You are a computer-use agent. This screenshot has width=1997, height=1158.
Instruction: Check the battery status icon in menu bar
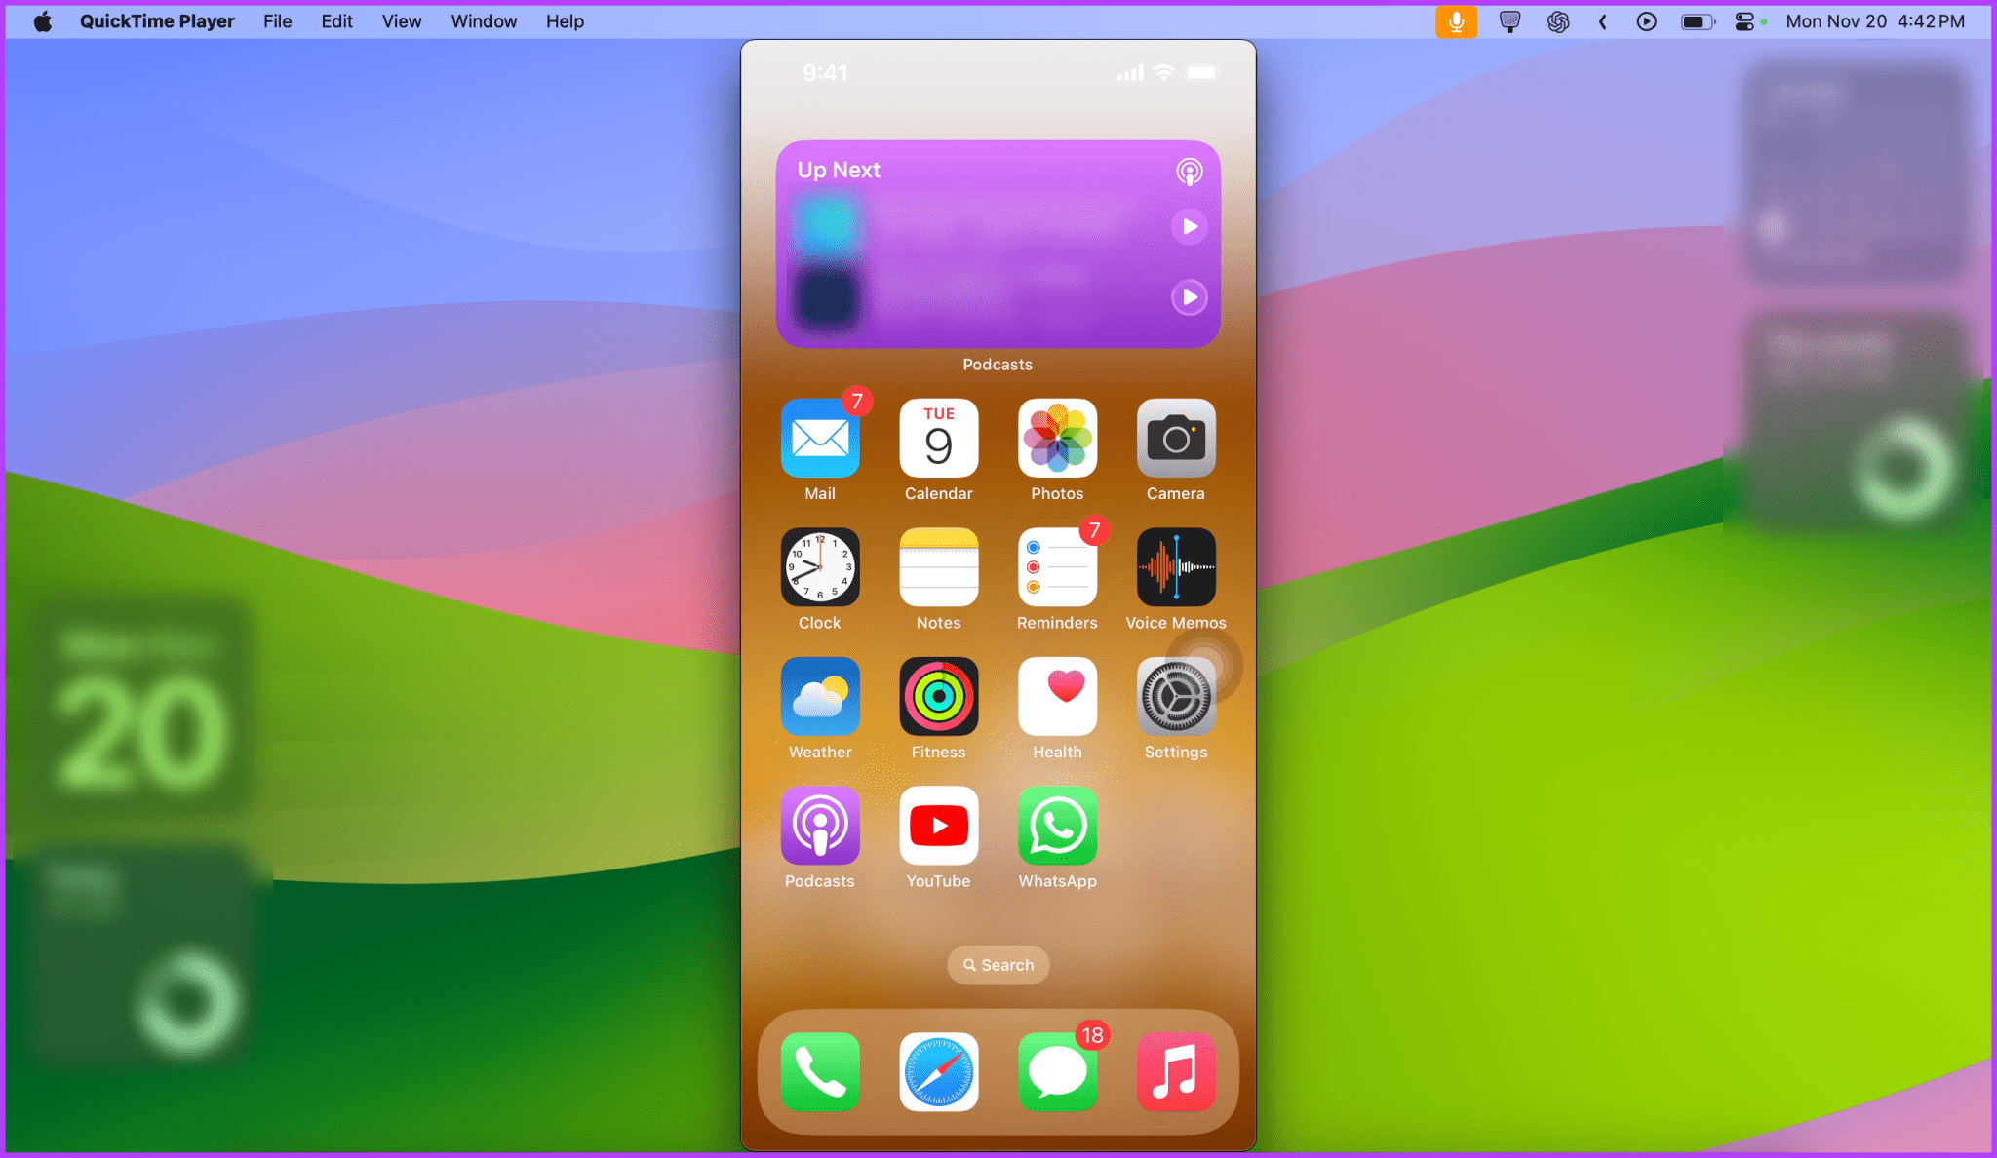(1697, 20)
